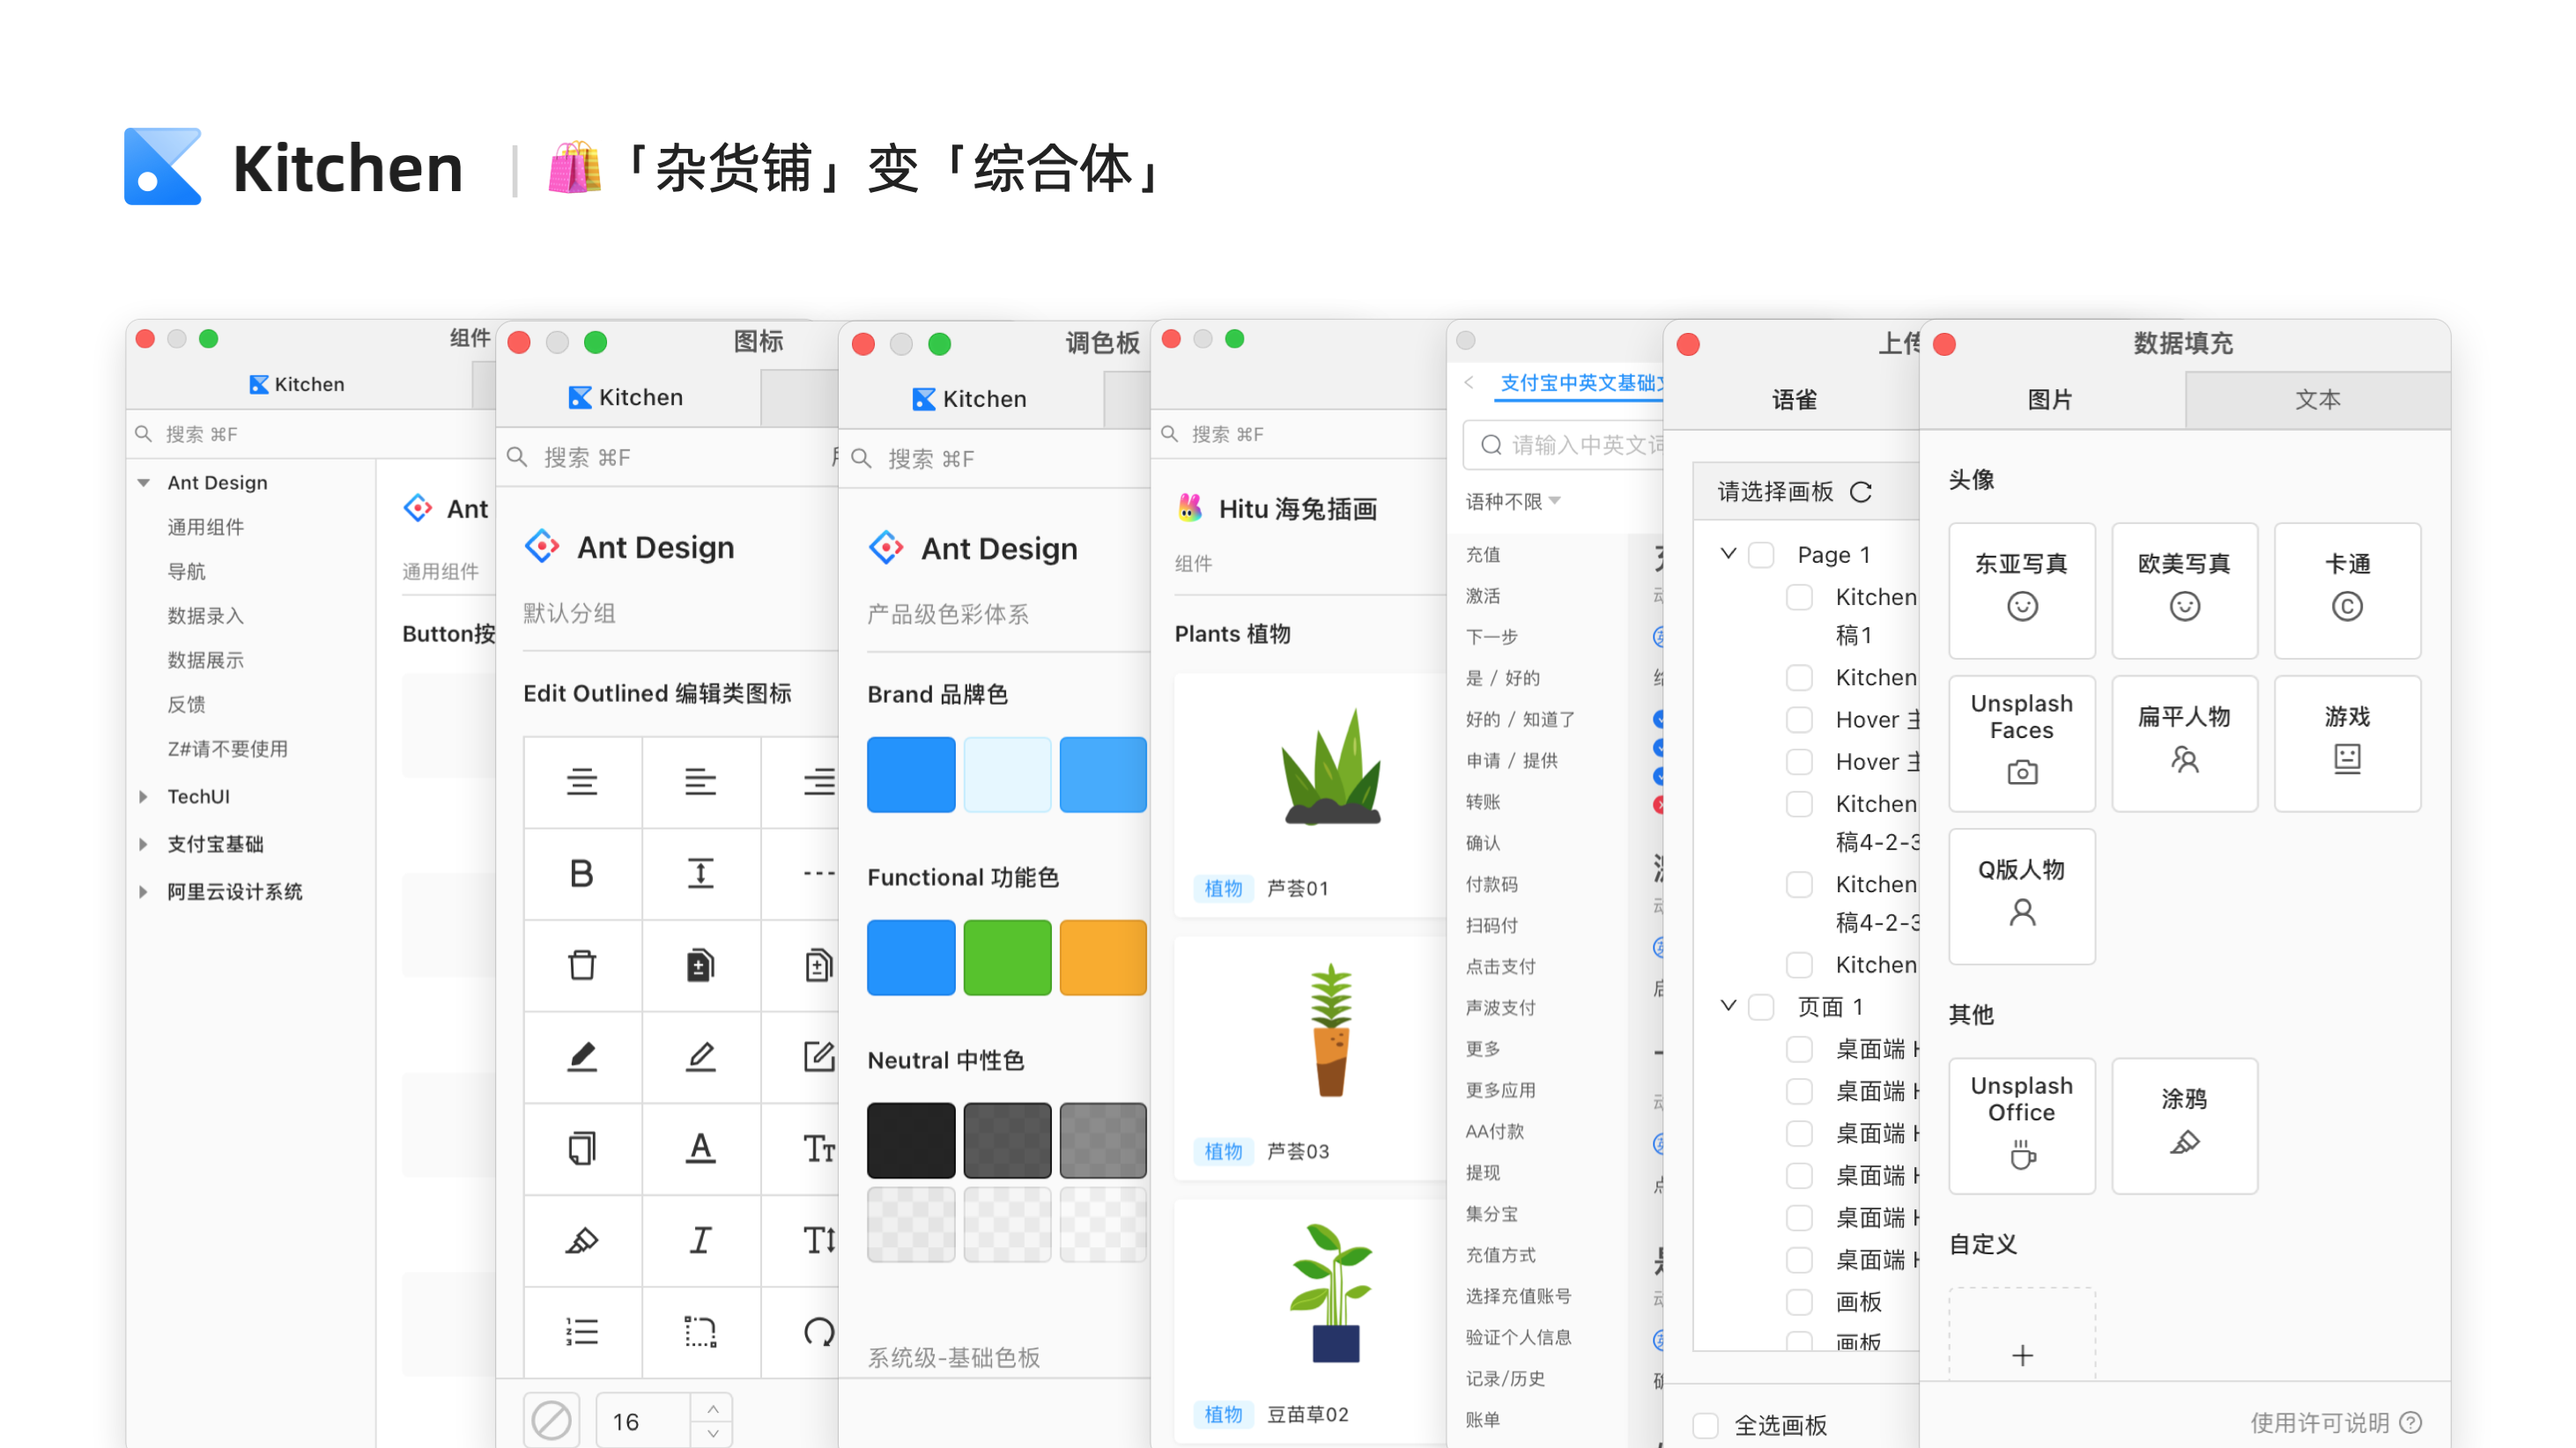
Task: Select the Kitchen tab in 图标 window
Action: click(x=627, y=397)
